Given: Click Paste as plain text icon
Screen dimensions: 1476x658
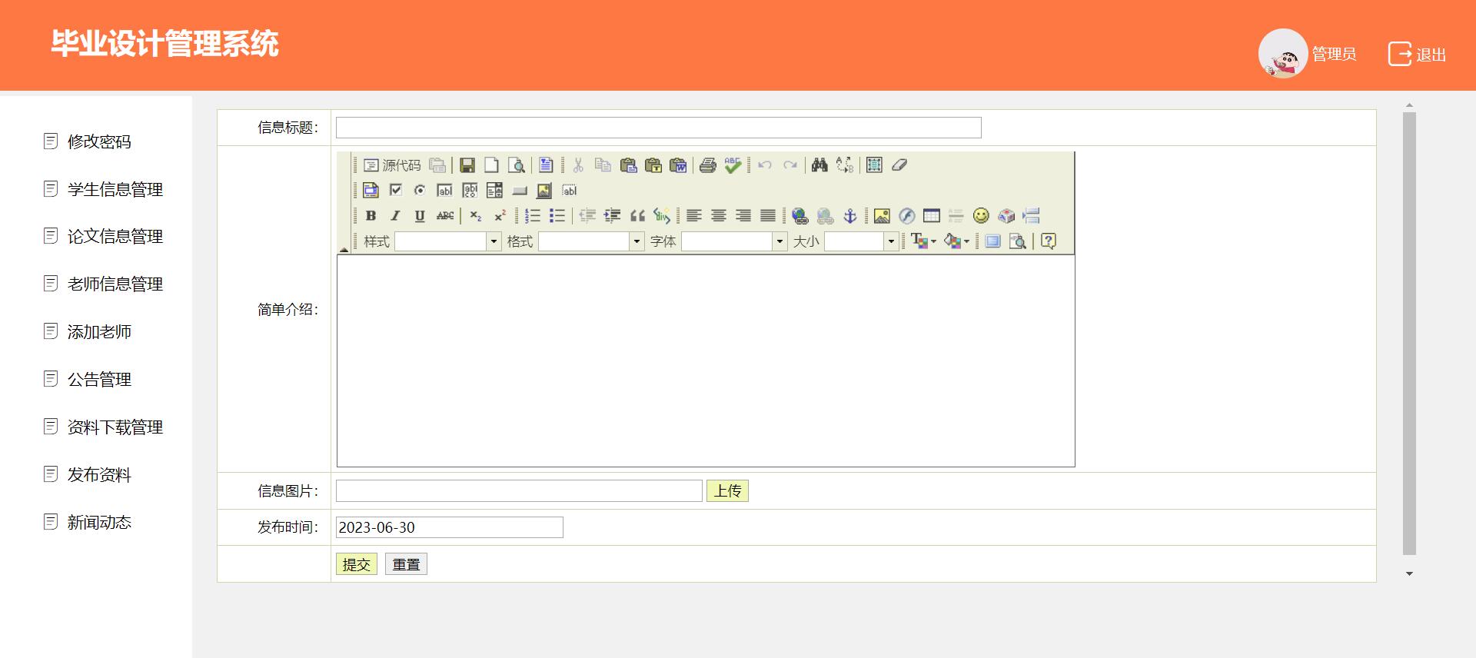Looking at the screenshot, I should tap(653, 165).
